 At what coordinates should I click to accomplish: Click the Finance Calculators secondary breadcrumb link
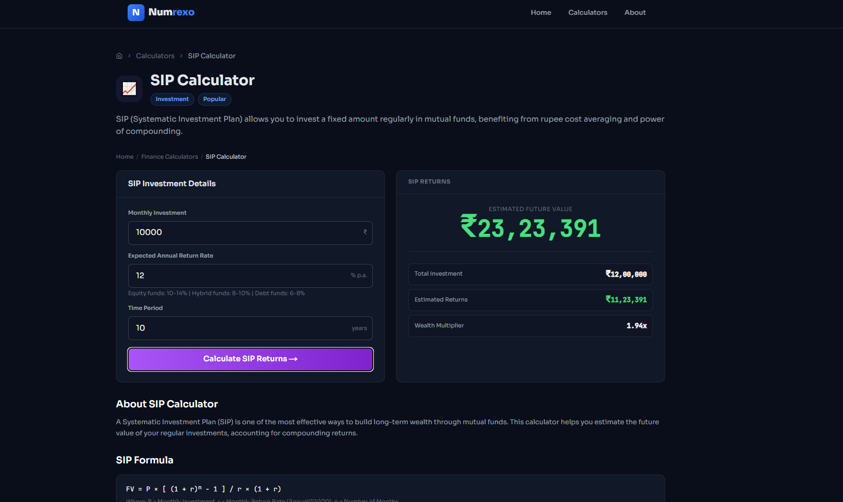[169, 157]
